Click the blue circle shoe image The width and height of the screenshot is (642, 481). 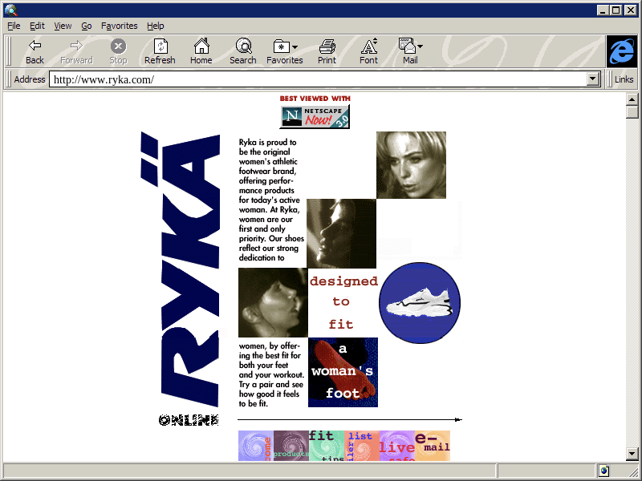pos(420,302)
